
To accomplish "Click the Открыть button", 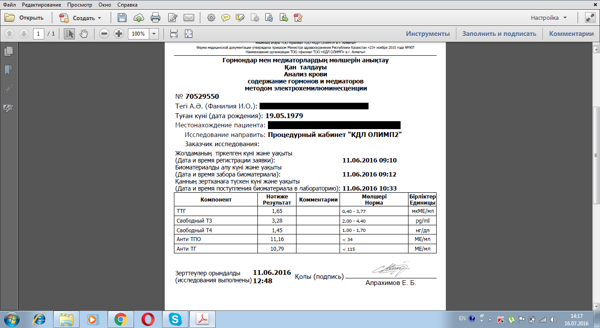I will point(25,18).
